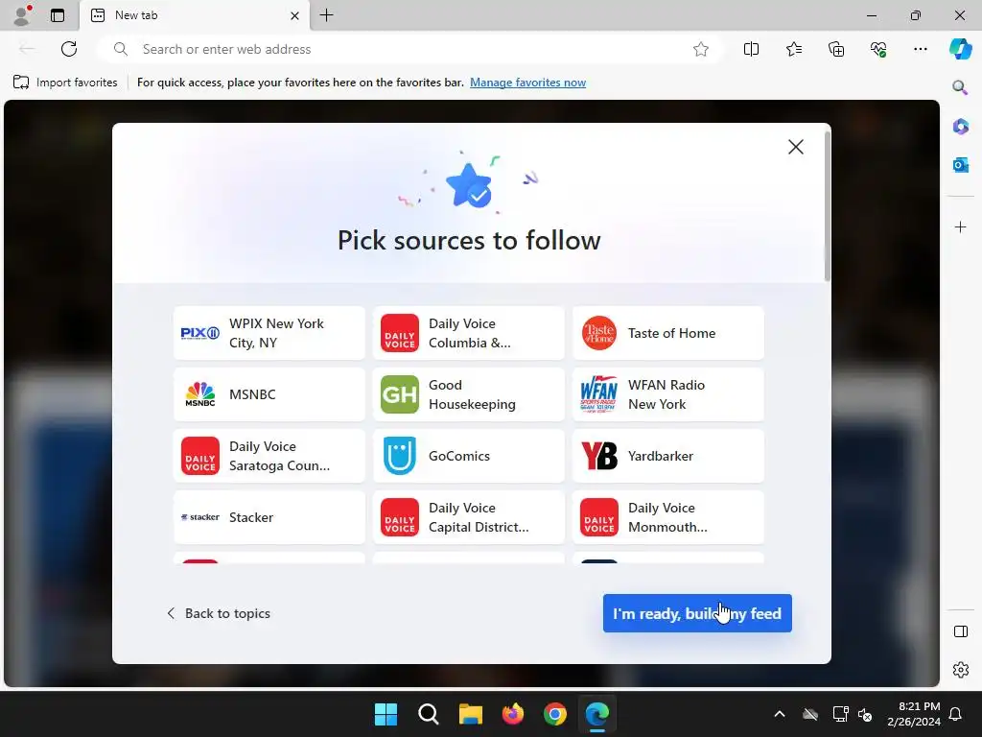Viewport: 982px width, 737px height.
Task: Click Import favorites icon
Action: point(21,83)
